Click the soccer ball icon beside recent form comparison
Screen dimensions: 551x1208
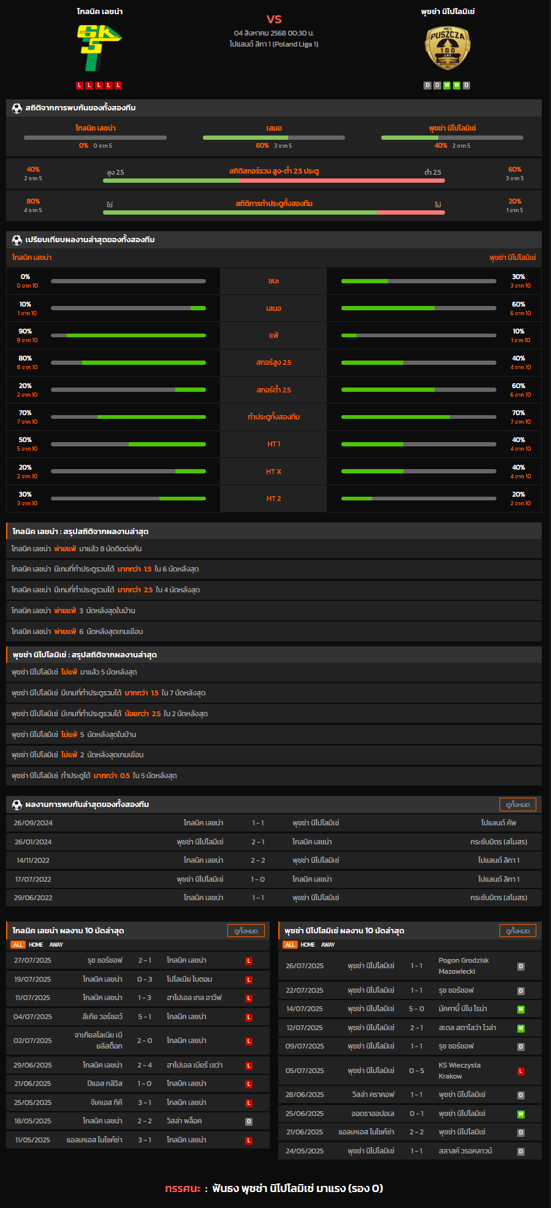pos(17,240)
